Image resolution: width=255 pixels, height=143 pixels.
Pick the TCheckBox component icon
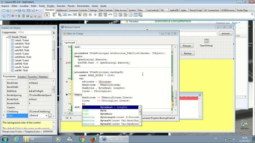[x=90, y=15]
